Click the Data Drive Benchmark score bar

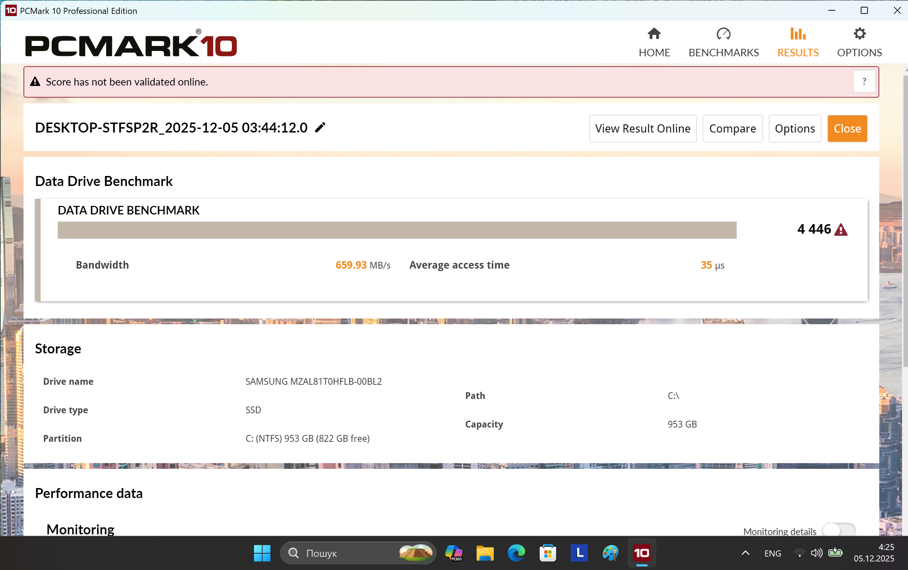[x=396, y=230]
